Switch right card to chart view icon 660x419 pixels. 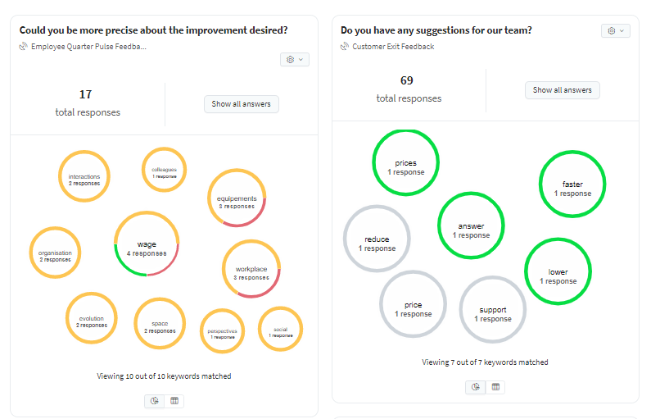coord(476,387)
